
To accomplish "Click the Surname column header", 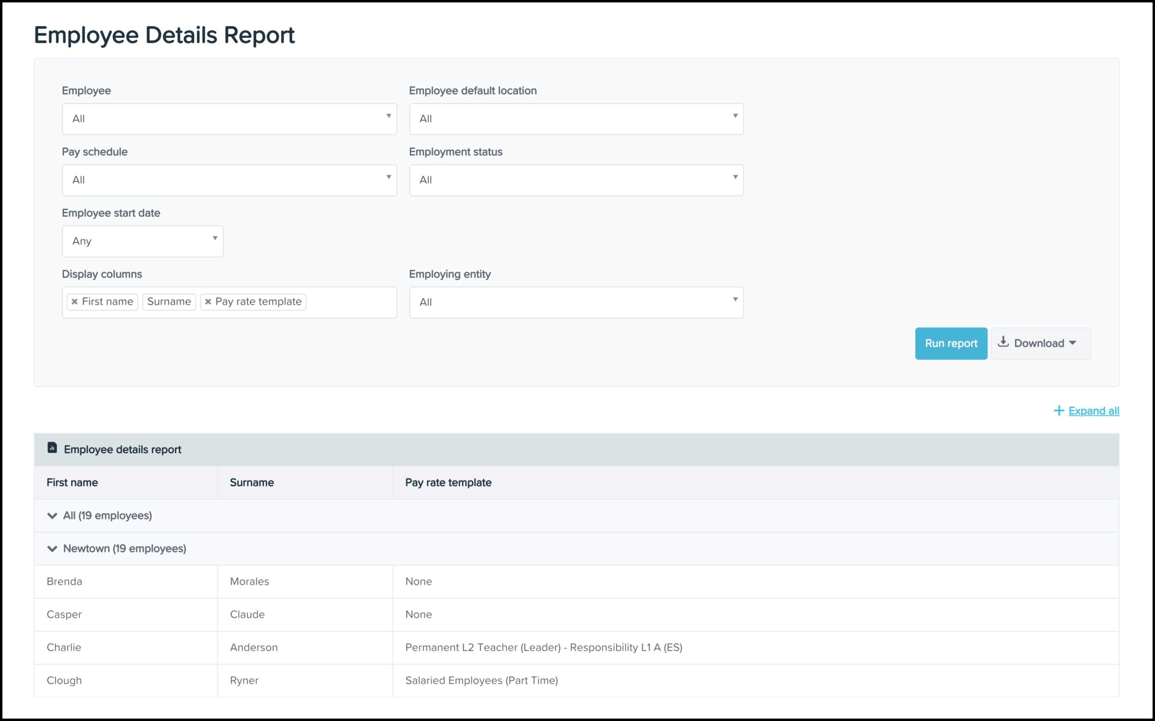I will (x=252, y=482).
